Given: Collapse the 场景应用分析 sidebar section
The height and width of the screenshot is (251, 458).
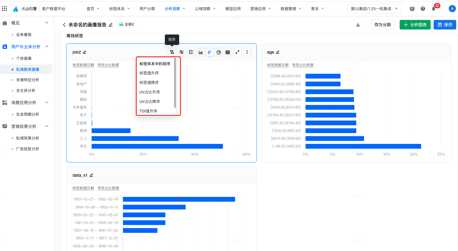Looking at the screenshot, I should coord(47,103).
